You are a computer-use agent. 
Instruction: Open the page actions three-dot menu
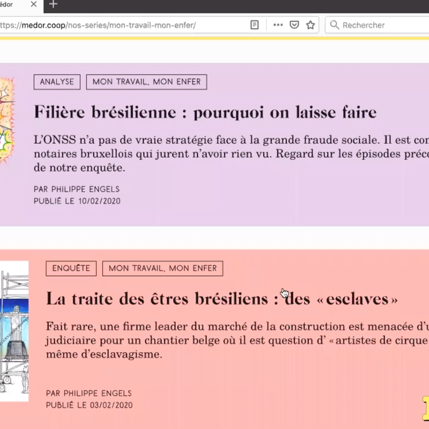coord(278,25)
